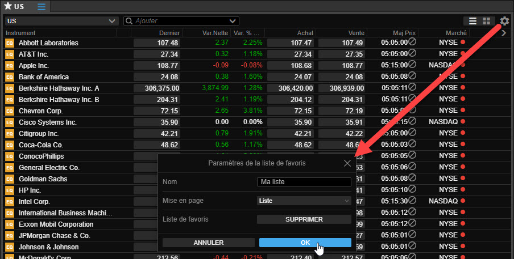The image size is (514, 259).
Task: Click delayed-price icon in Abbott Laboratories row
Action: [412, 42]
